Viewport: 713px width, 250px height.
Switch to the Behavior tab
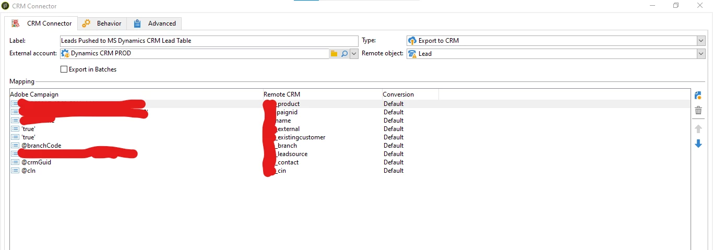(x=102, y=23)
